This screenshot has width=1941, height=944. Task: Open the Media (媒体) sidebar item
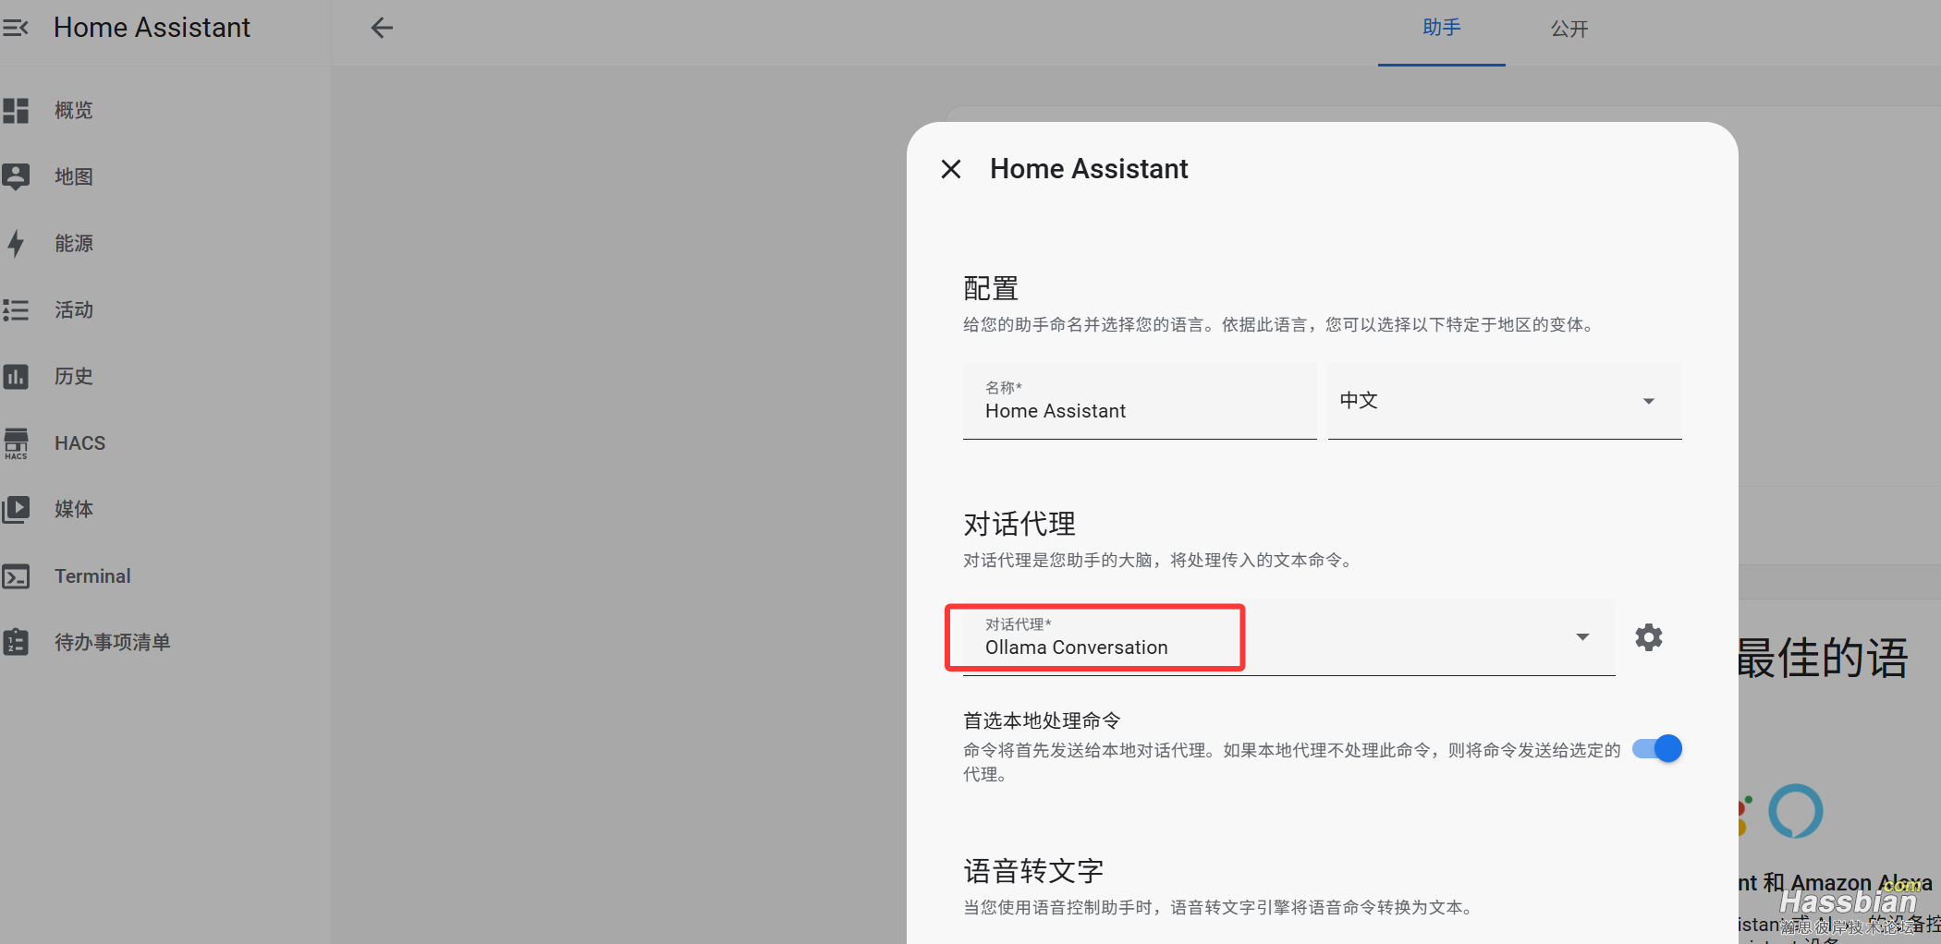(74, 509)
